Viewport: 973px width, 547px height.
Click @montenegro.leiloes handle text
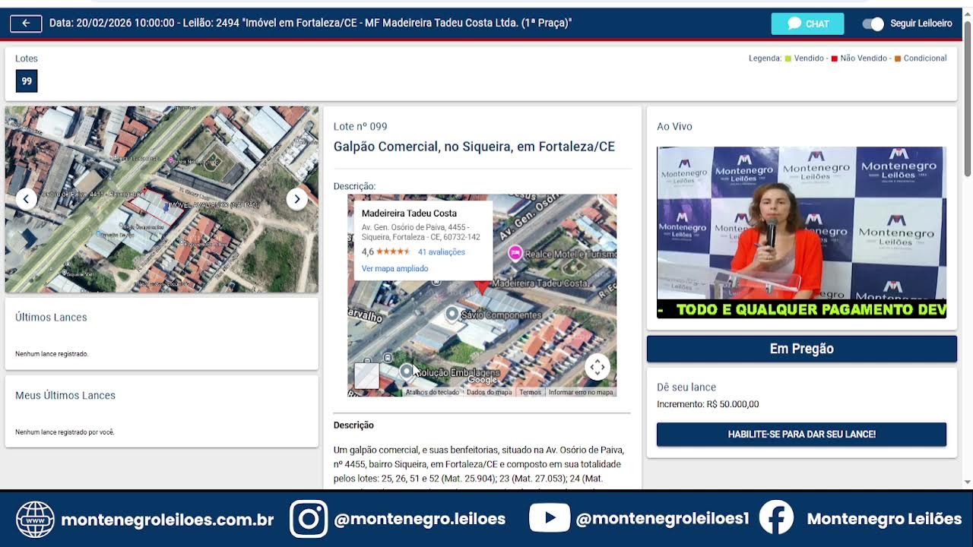click(420, 520)
